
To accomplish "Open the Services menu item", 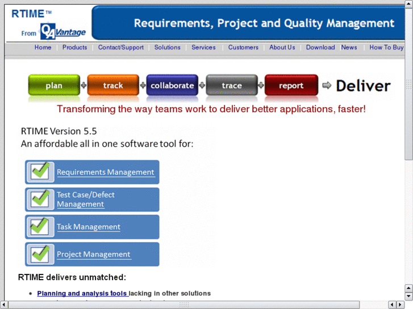I will tap(203, 47).
